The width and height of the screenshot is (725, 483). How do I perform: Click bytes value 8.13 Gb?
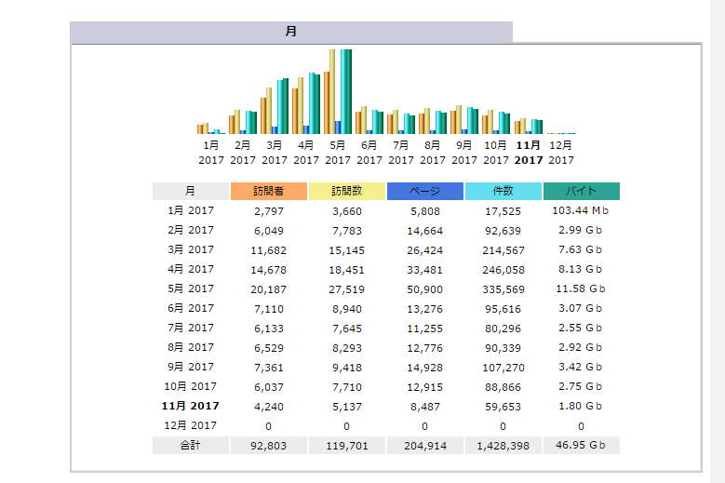coord(581,269)
